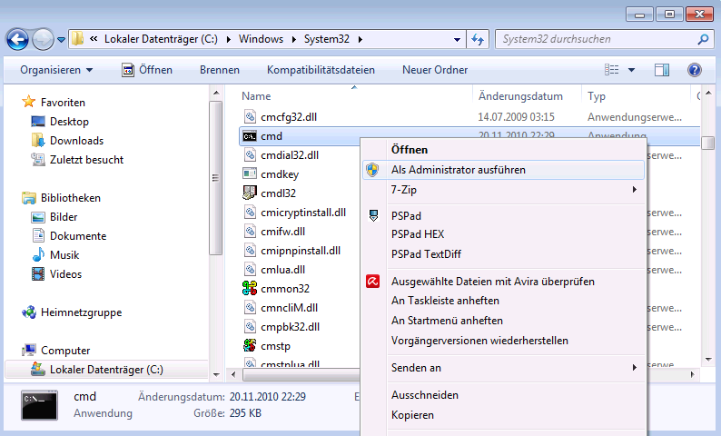
Task: Create a Neuer Ordner
Action: pyautogui.click(x=435, y=70)
